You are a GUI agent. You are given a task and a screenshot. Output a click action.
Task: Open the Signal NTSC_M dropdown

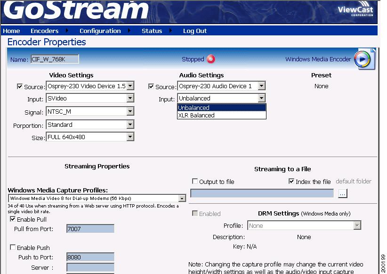point(130,111)
